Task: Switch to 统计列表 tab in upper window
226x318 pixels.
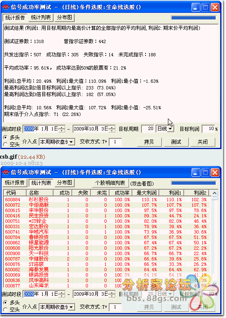Action: [41, 17]
